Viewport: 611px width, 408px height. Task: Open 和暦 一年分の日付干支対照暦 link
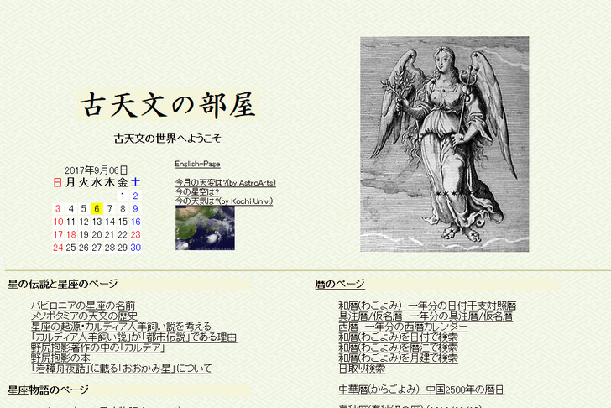pos(427,306)
